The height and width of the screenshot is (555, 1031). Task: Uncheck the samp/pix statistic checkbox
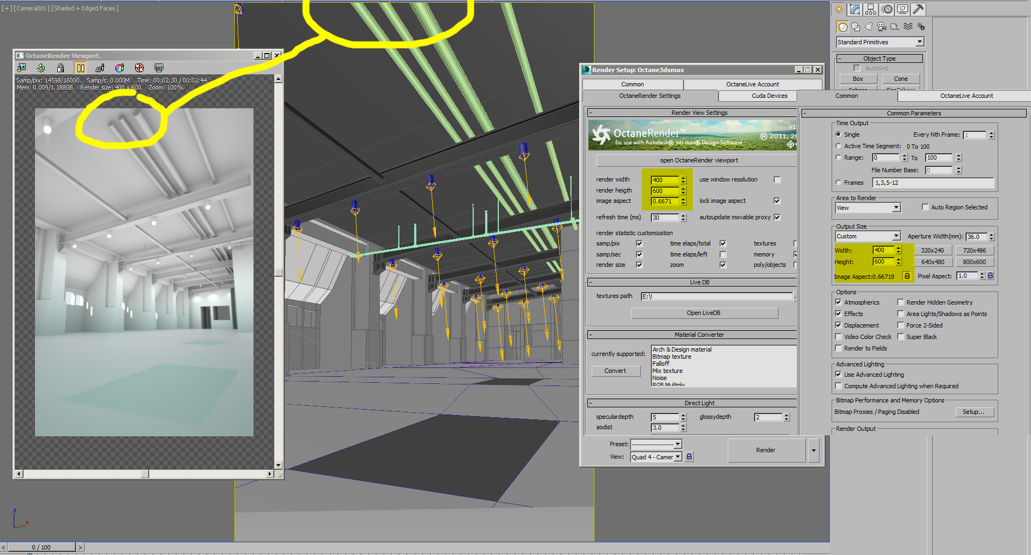pos(639,243)
